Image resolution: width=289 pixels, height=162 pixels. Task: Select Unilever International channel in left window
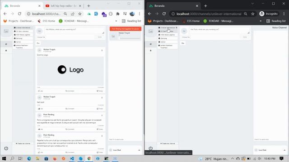point(23,27)
